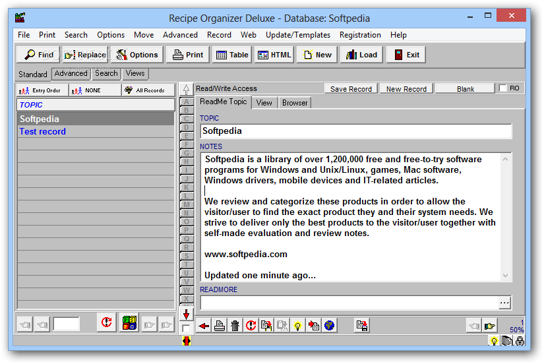Click the Find magnifier toolbar button

[38, 55]
